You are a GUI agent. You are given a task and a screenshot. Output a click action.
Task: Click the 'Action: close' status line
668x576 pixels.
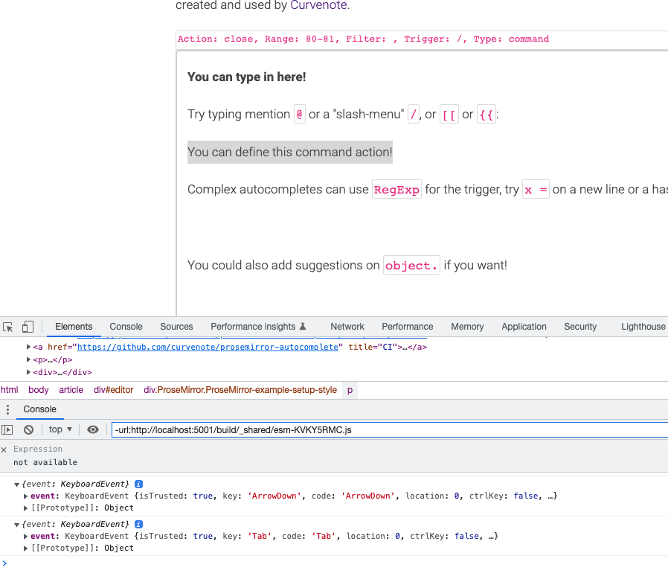point(363,39)
